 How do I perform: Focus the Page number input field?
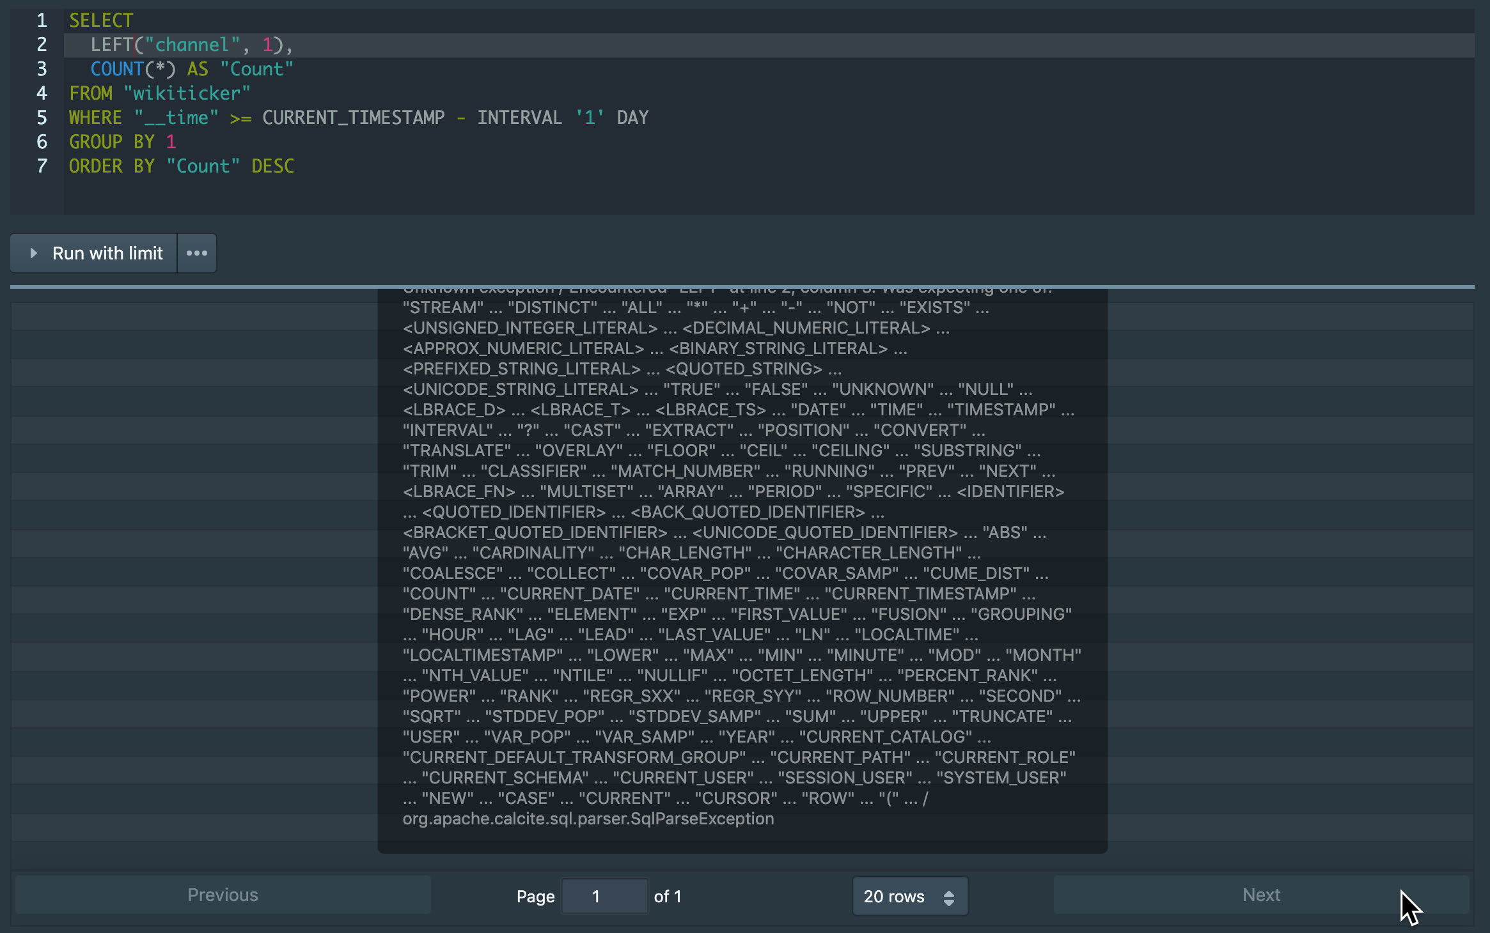(604, 897)
